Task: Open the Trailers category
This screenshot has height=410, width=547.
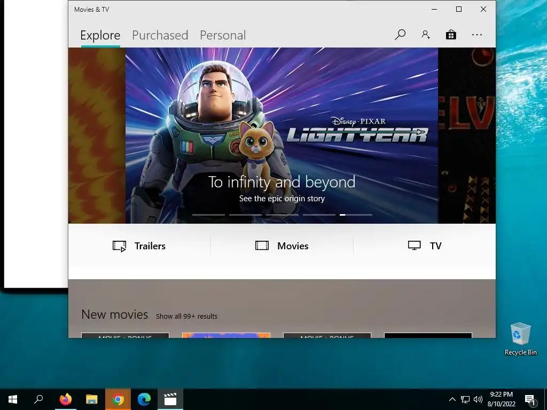Action: click(x=139, y=246)
